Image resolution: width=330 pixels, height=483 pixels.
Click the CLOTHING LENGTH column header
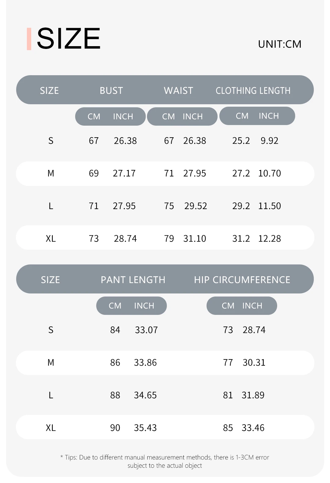(253, 90)
